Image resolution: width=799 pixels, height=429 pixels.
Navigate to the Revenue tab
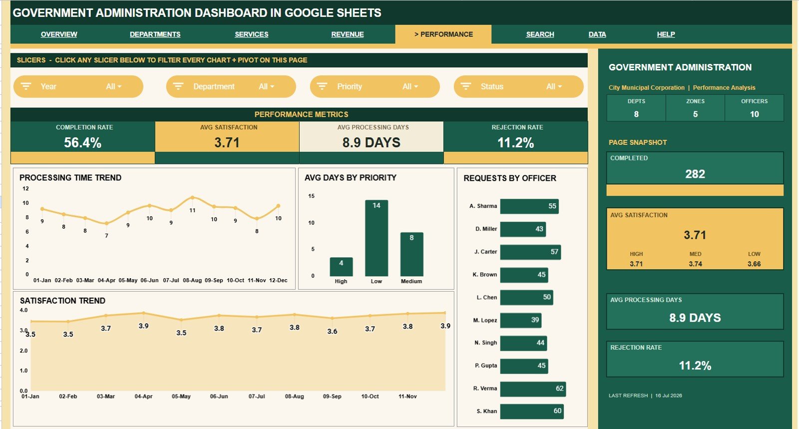pyautogui.click(x=348, y=34)
